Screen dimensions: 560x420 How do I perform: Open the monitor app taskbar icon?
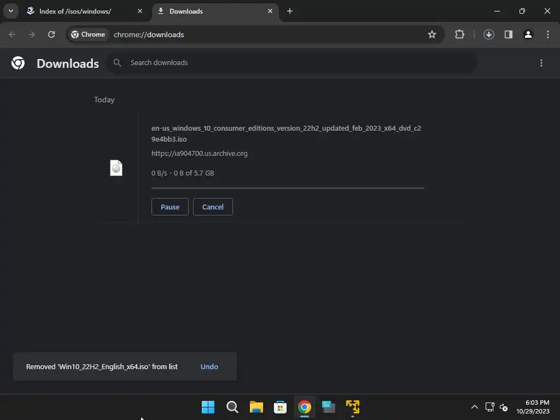click(x=328, y=407)
